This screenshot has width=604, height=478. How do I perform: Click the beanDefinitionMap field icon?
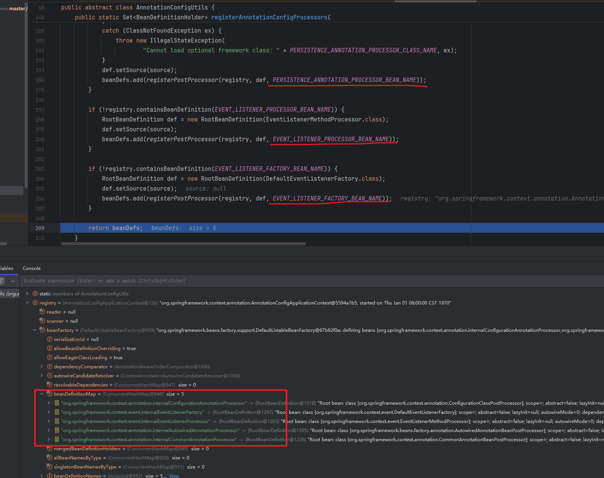[50, 394]
